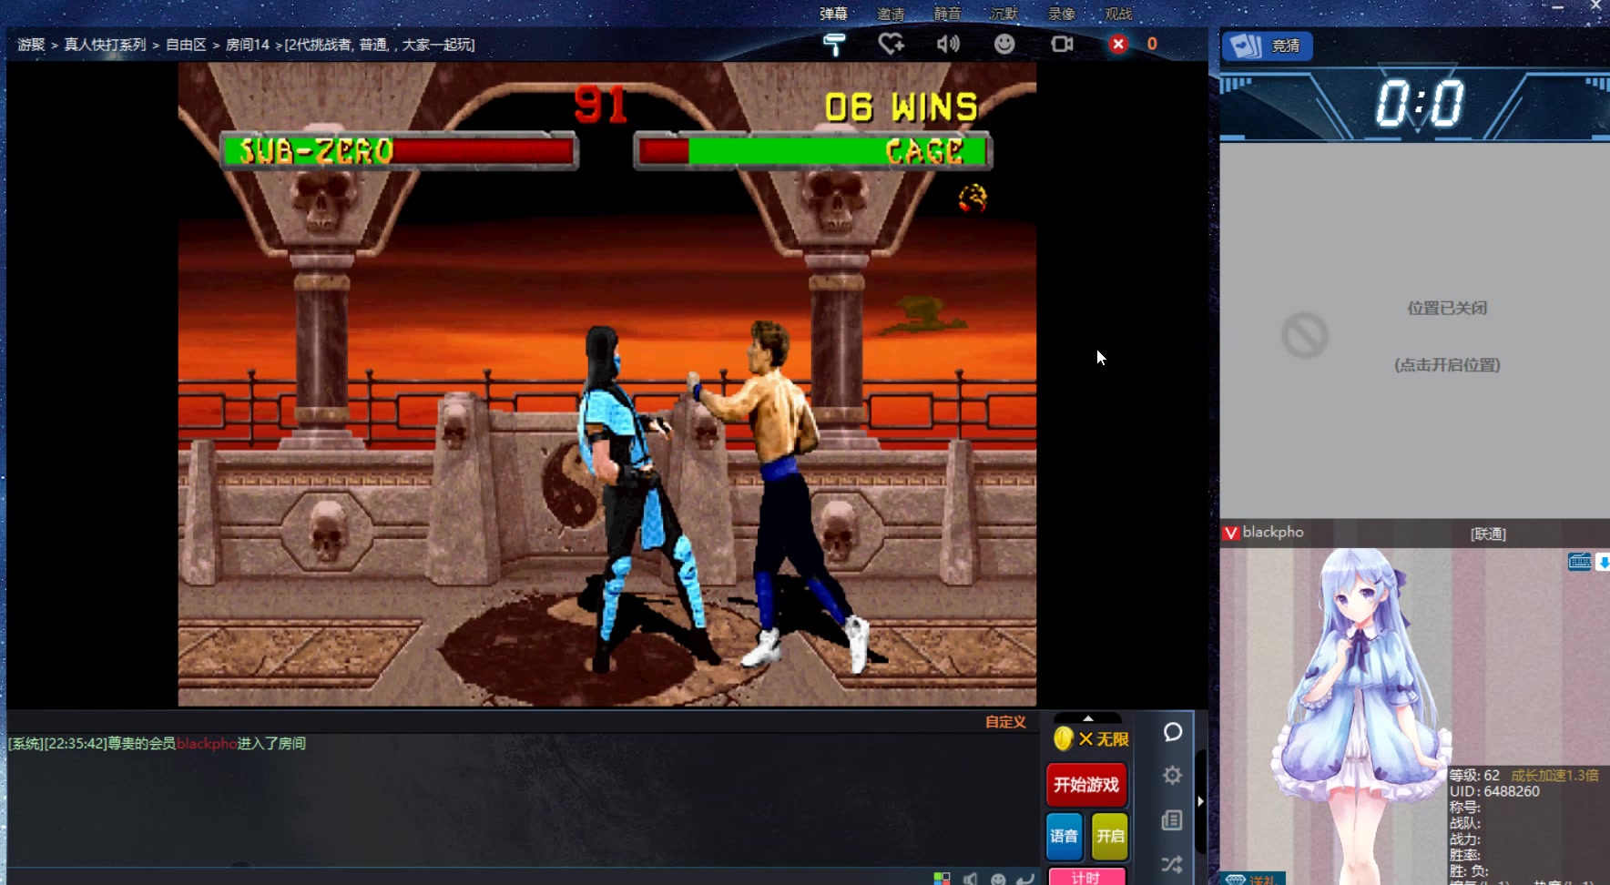Screen dimensions: 1610x885
Task: Open the news list document icon
Action: point(1172,820)
